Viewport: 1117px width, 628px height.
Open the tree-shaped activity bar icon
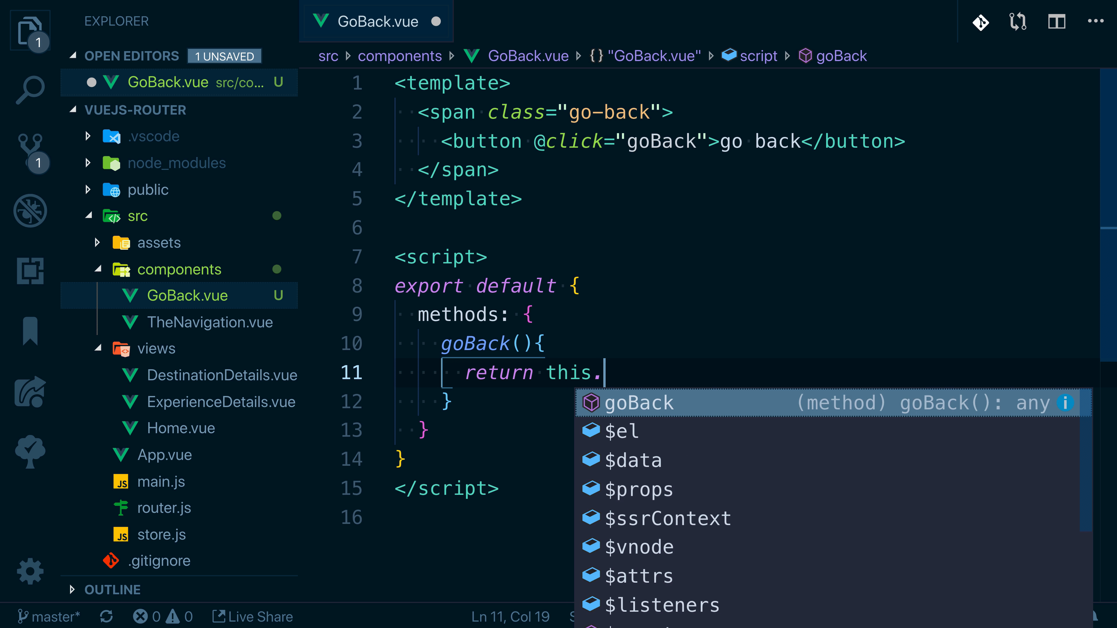(x=30, y=451)
